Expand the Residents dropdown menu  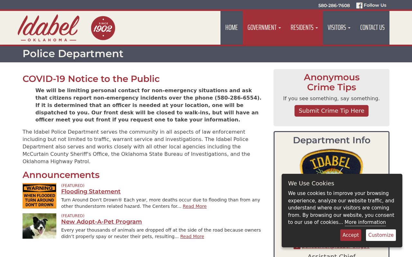[304, 28]
